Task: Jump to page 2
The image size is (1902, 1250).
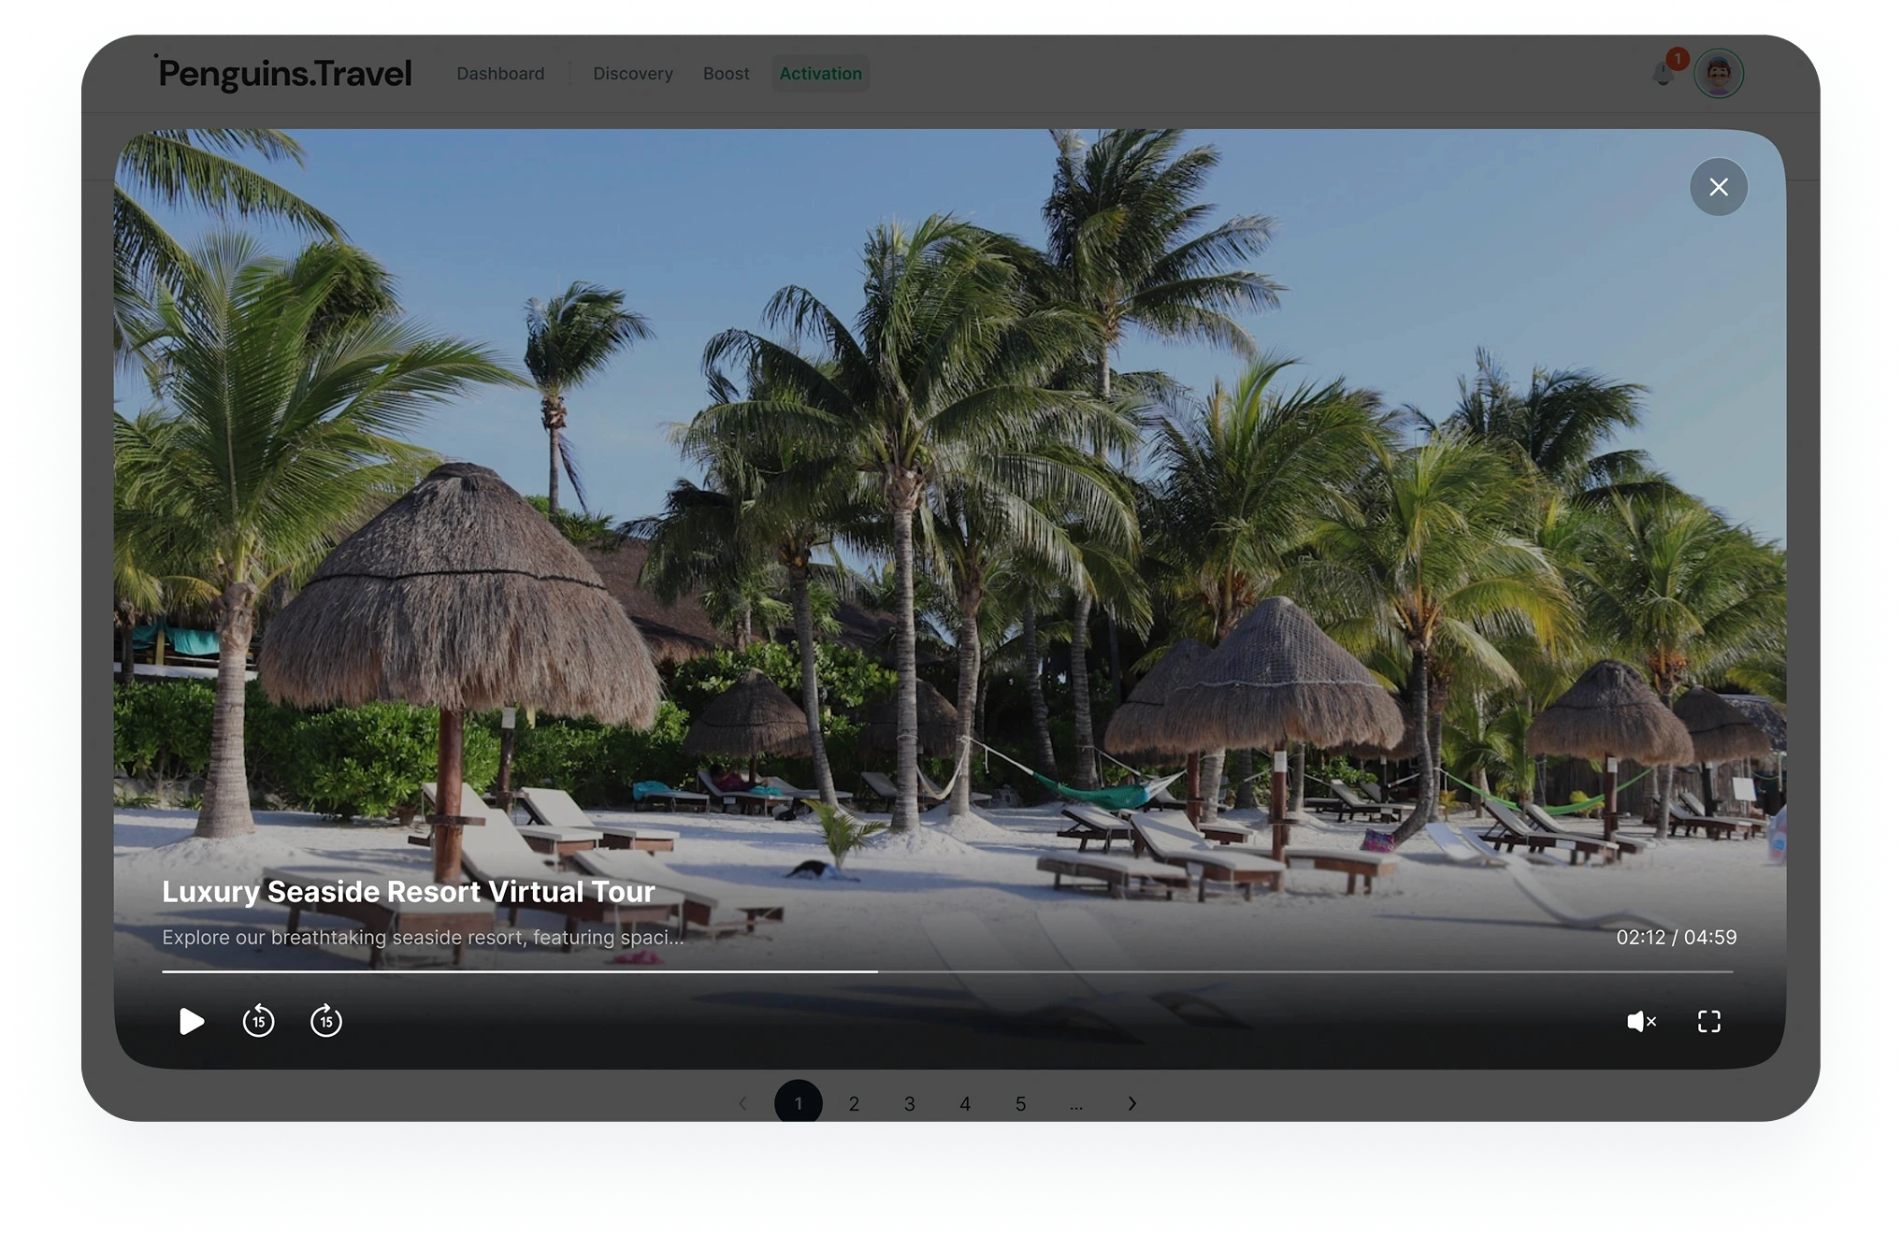Action: pos(854,1103)
